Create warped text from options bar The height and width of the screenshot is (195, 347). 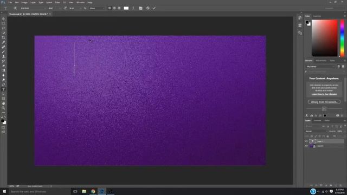point(133,8)
